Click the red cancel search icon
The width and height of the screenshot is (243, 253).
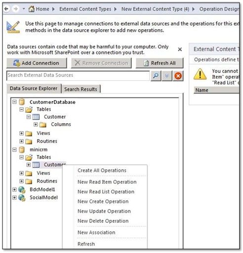tap(178, 76)
